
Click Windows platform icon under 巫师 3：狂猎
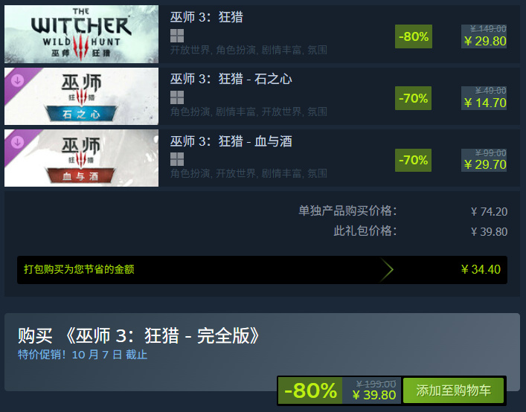tap(177, 36)
